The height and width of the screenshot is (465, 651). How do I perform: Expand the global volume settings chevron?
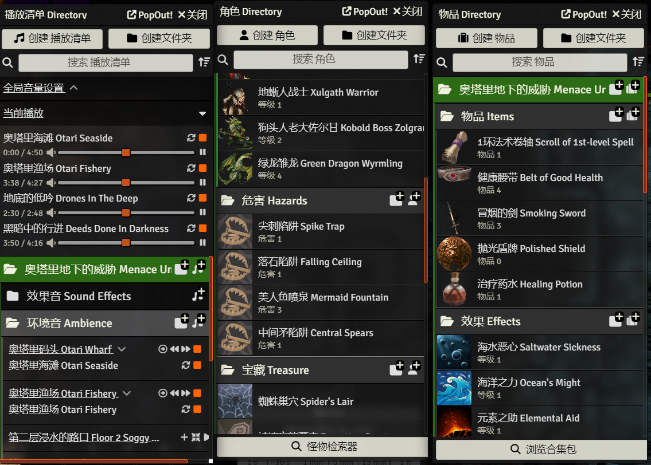pos(74,88)
